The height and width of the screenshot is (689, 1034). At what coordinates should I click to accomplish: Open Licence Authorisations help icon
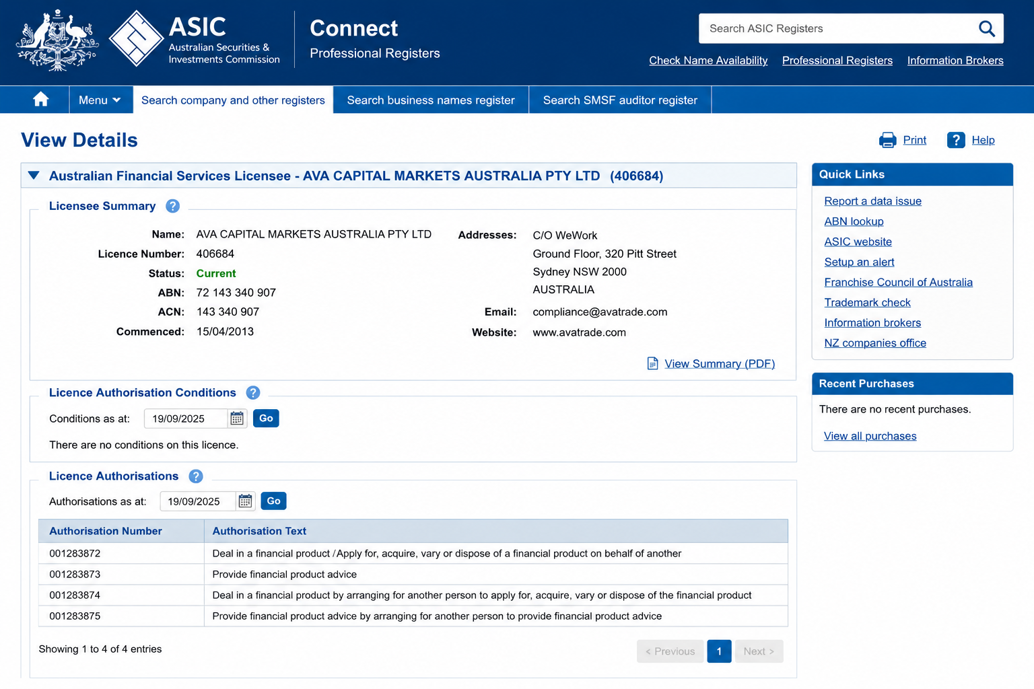196,476
